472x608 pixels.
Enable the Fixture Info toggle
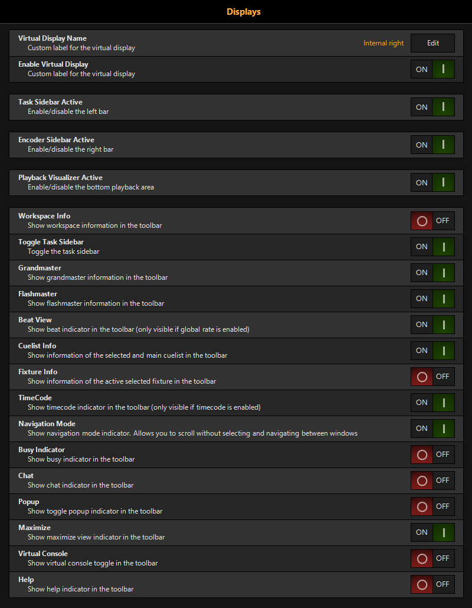[x=432, y=377]
